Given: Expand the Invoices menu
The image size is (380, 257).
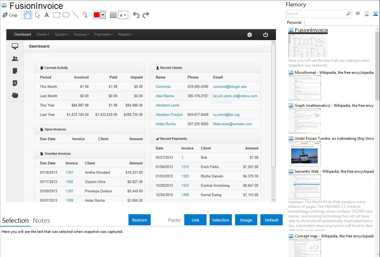Looking at the screenshot, I should coord(82,35).
